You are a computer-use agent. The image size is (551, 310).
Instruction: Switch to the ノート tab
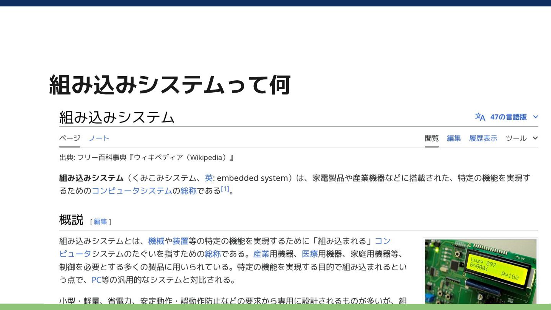tap(99, 138)
